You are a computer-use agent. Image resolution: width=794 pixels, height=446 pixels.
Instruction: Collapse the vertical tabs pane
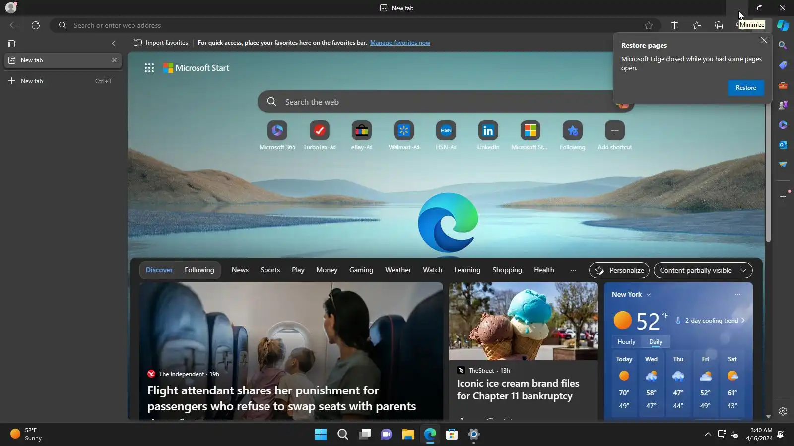tap(114, 44)
